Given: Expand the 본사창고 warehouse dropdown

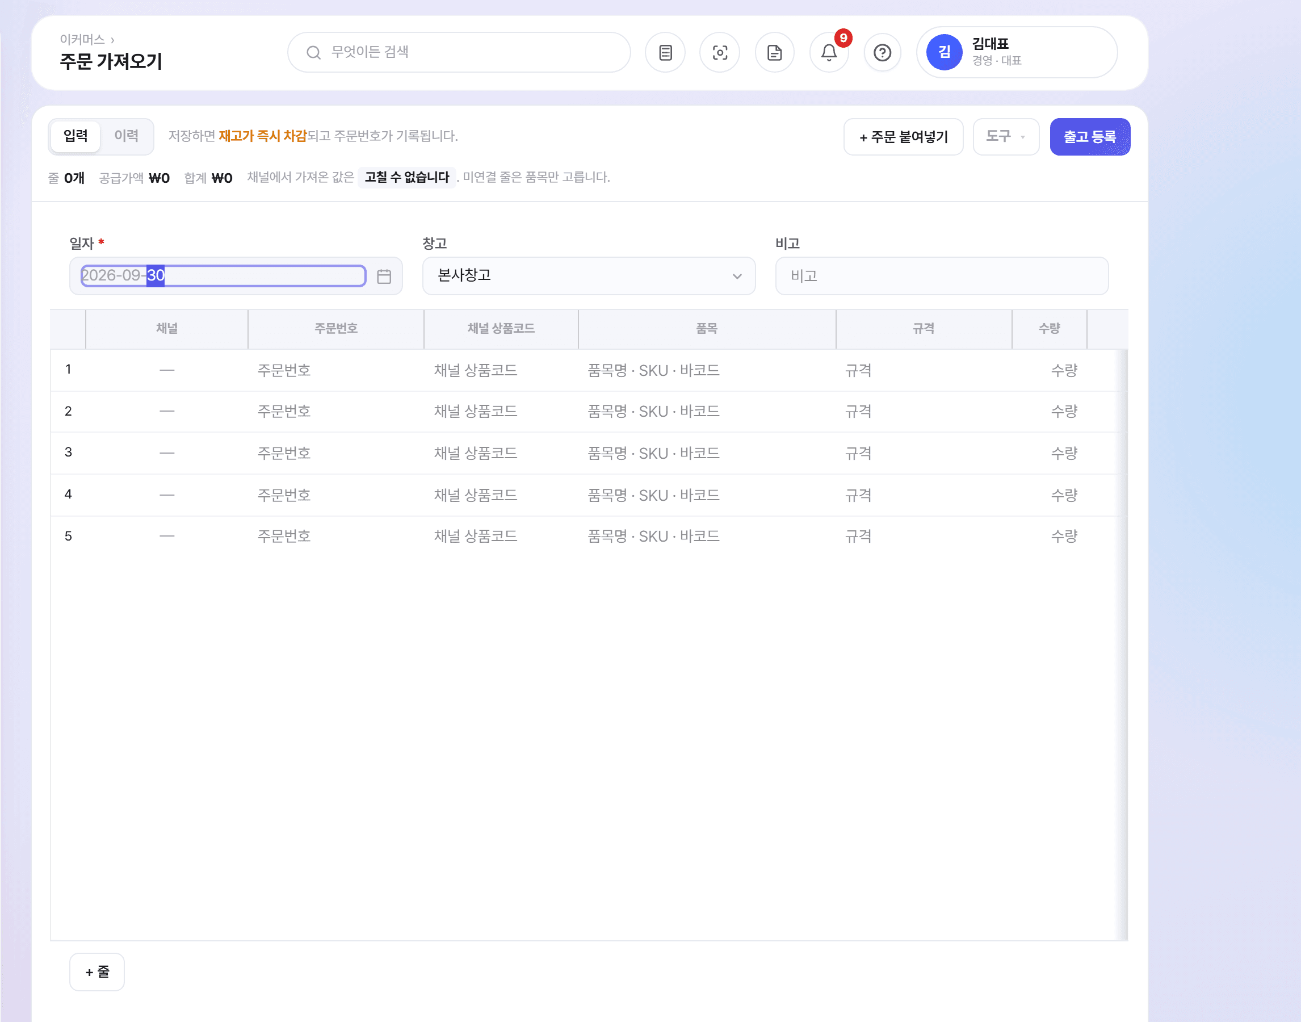Looking at the screenshot, I should click(x=589, y=276).
